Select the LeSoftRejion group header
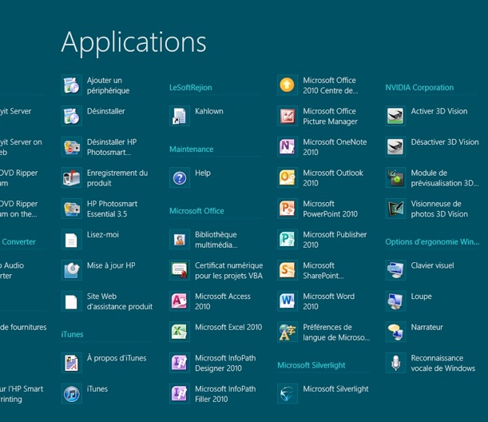488x422 pixels. pos(190,87)
